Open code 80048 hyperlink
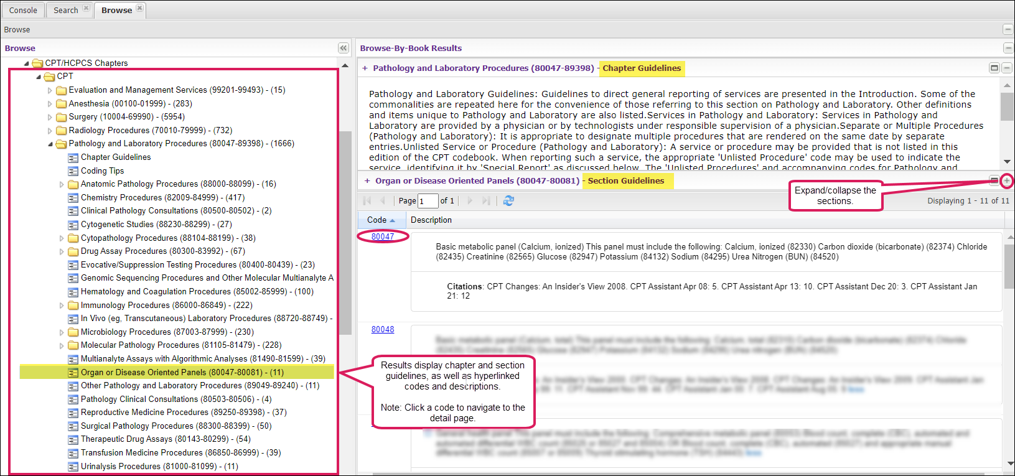 point(382,329)
